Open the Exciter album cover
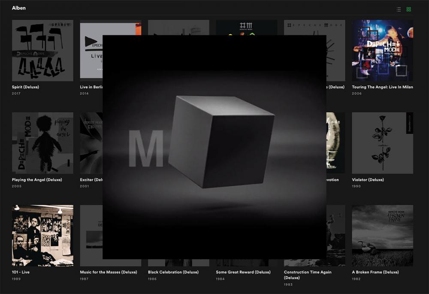 (x=91, y=143)
